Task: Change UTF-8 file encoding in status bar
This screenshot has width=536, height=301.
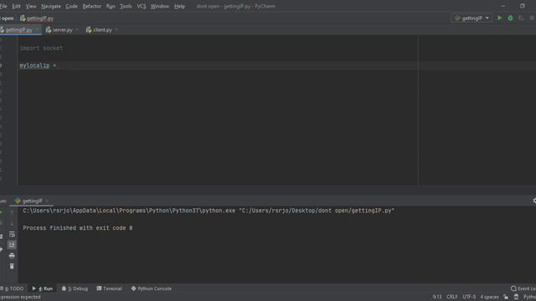Action: [469, 297]
